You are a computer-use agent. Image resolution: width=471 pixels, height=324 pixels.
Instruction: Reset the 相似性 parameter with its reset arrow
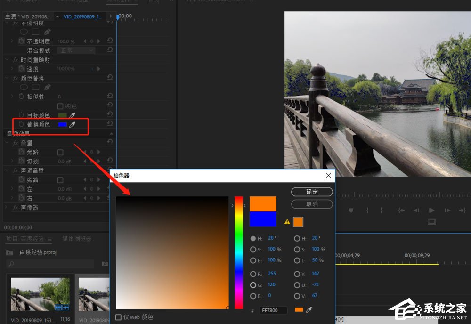[x=110, y=97]
